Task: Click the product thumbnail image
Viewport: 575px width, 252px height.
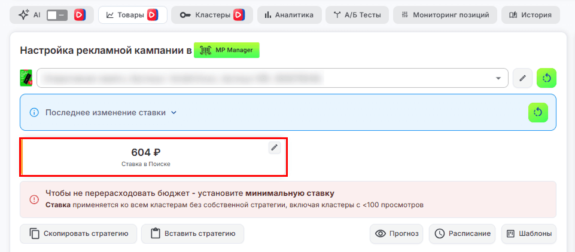Action: [x=26, y=78]
